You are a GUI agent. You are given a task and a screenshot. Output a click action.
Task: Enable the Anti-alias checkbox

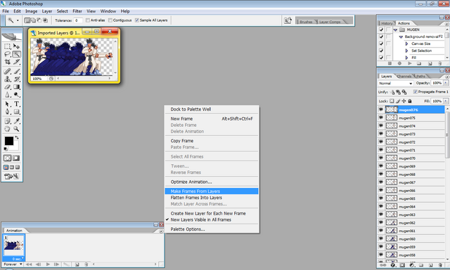(x=88, y=20)
